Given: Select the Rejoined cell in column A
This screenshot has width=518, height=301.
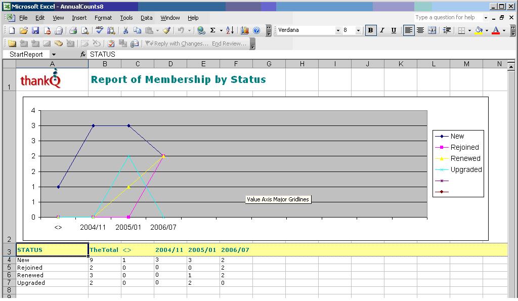Looking at the screenshot, I should point(52,267).
